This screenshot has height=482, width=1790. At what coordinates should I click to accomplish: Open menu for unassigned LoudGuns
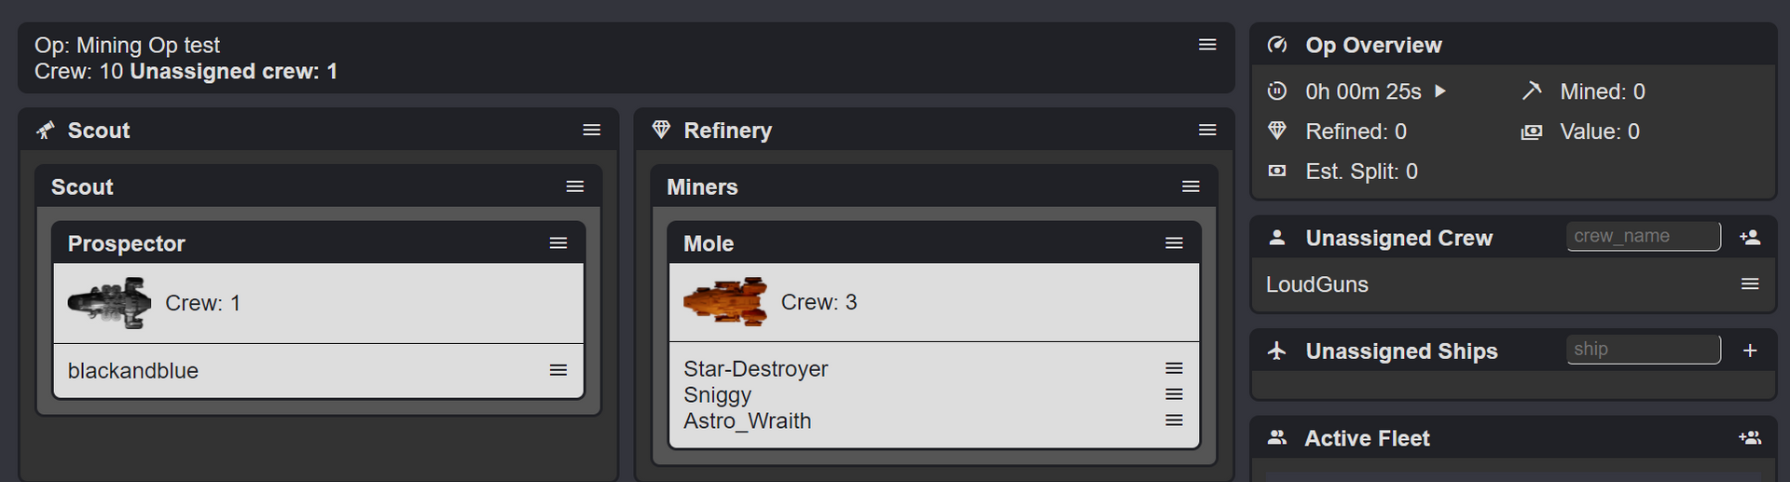click(x=1750, y=284)
